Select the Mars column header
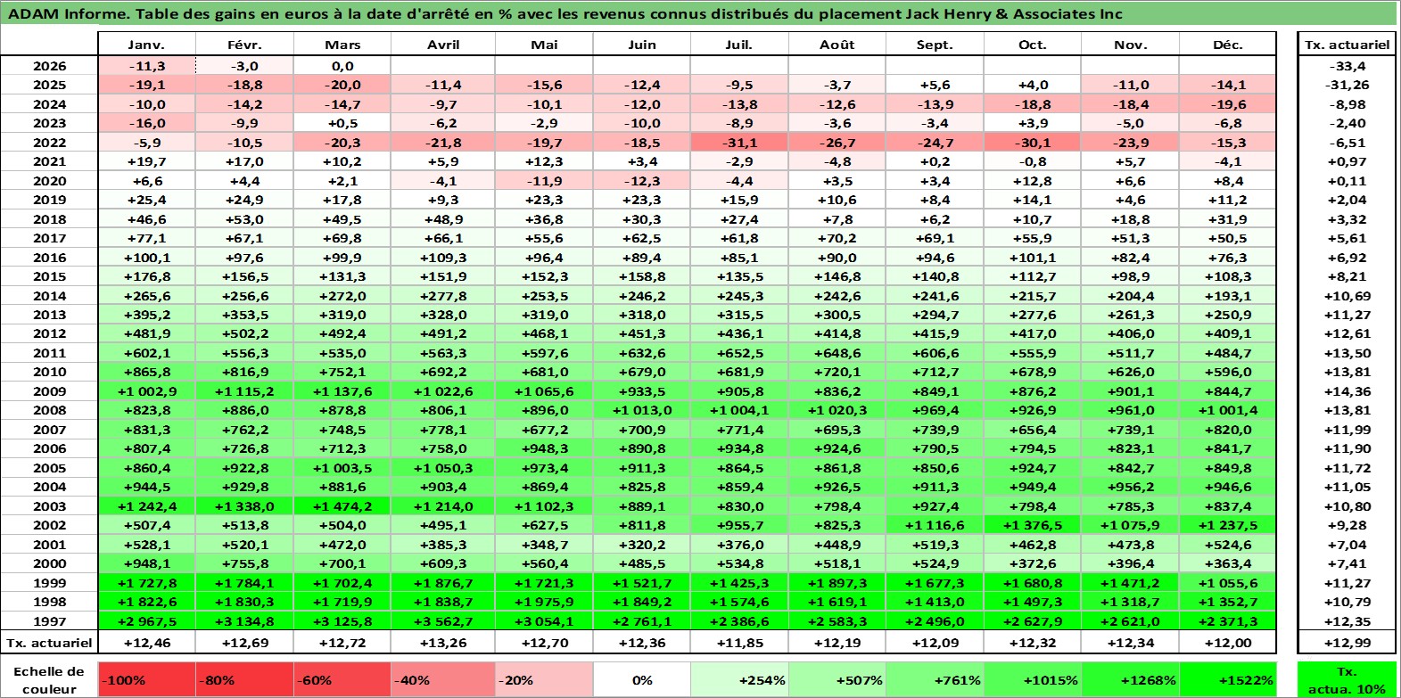This screenshot has height=698, width=1401. (x=342, y=45)
